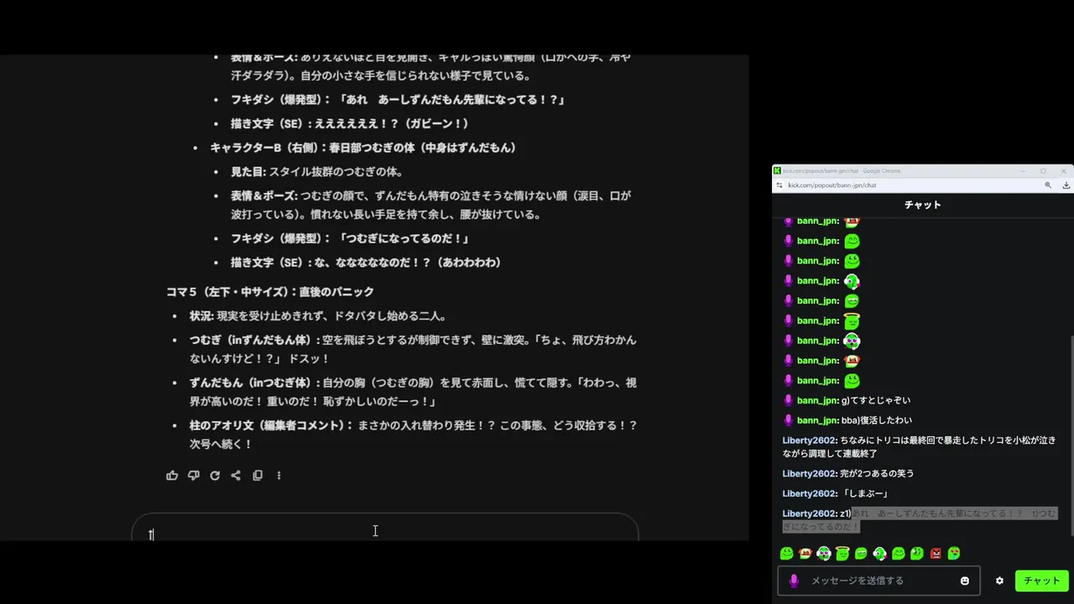Screen dimensions: 1074x604
Task: Click the zoom magnifier icon in address bar
Action: [x=1048, y=185]
